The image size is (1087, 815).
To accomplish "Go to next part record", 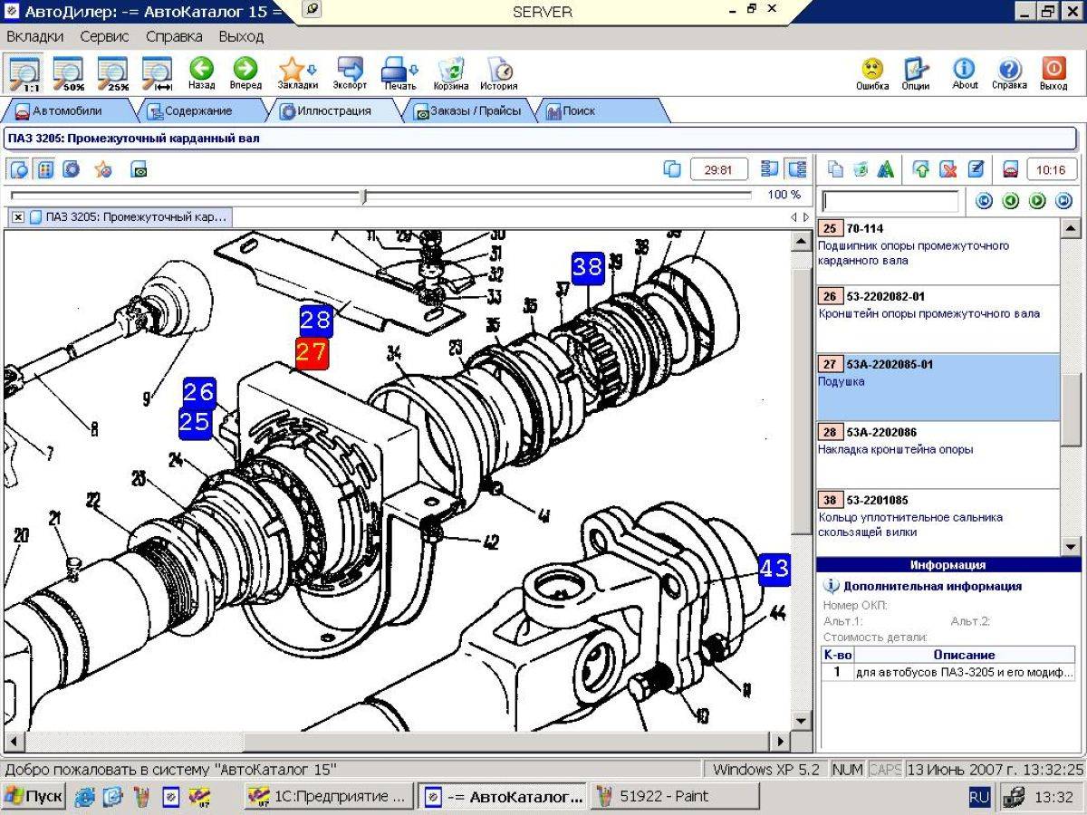I will click(x=1037, y=201).
